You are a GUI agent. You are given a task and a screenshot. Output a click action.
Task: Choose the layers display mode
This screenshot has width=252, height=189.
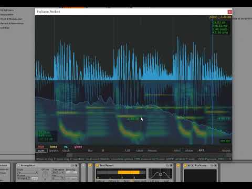[54, 151]
